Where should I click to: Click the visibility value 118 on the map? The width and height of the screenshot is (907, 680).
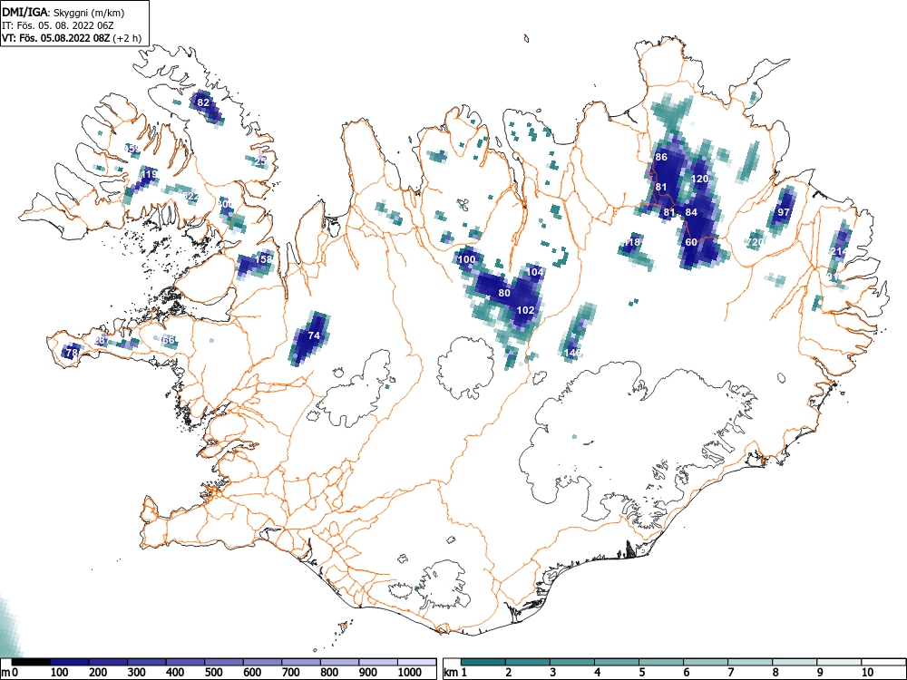pyautogui.click(x=631, y=242)
